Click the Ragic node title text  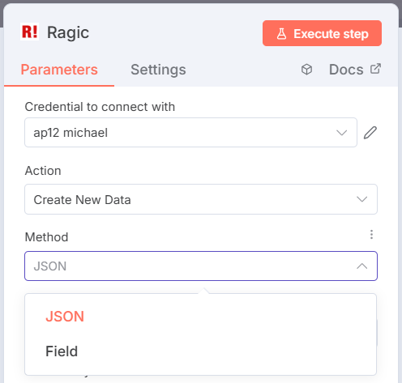coord(68,32)
